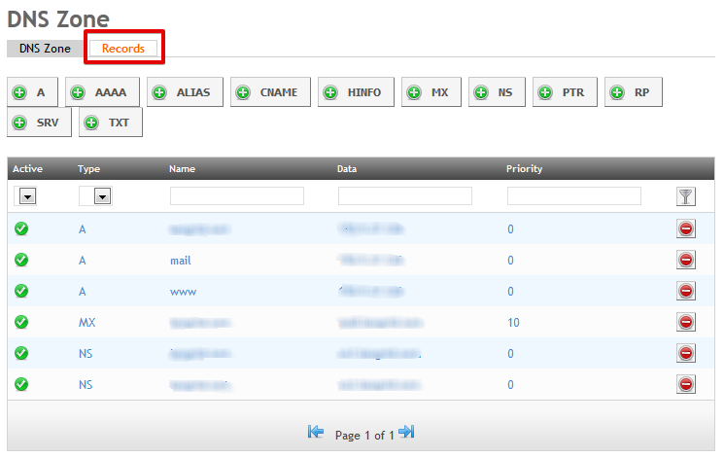This screenshot has height=457, width=724.
Task: Apply the table filter funnel icon
Action: point(686,196)
